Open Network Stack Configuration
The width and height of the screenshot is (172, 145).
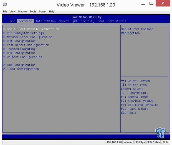[30, 37]
